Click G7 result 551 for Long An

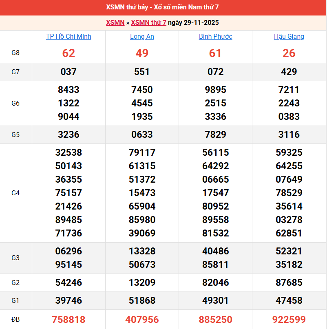pos(142,72)
